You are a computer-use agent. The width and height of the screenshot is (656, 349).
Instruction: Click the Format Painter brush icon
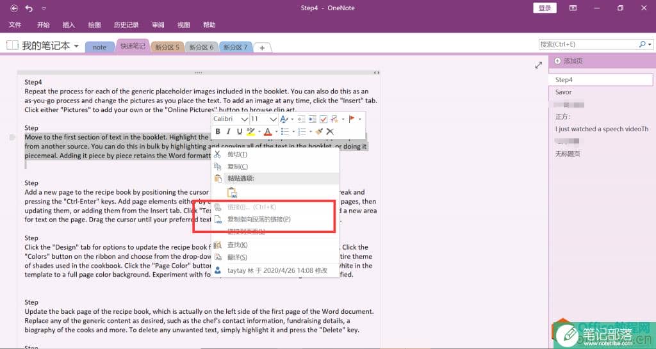pyautogui.click(x=319, y=132)
